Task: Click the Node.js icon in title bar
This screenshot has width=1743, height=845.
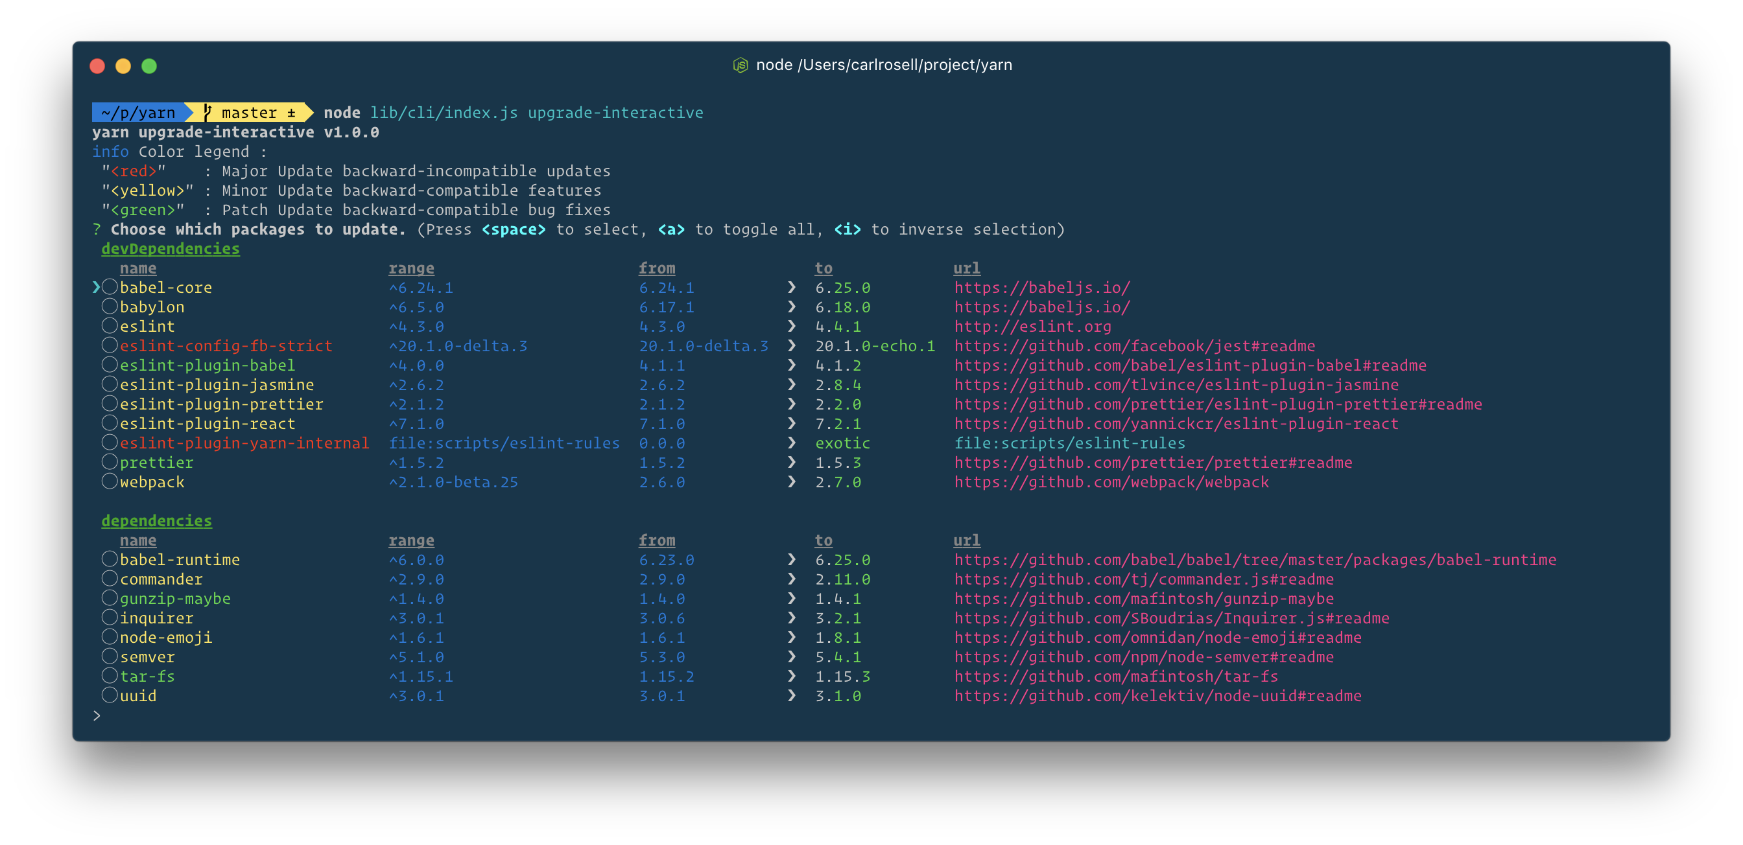Action: [741, 65]
